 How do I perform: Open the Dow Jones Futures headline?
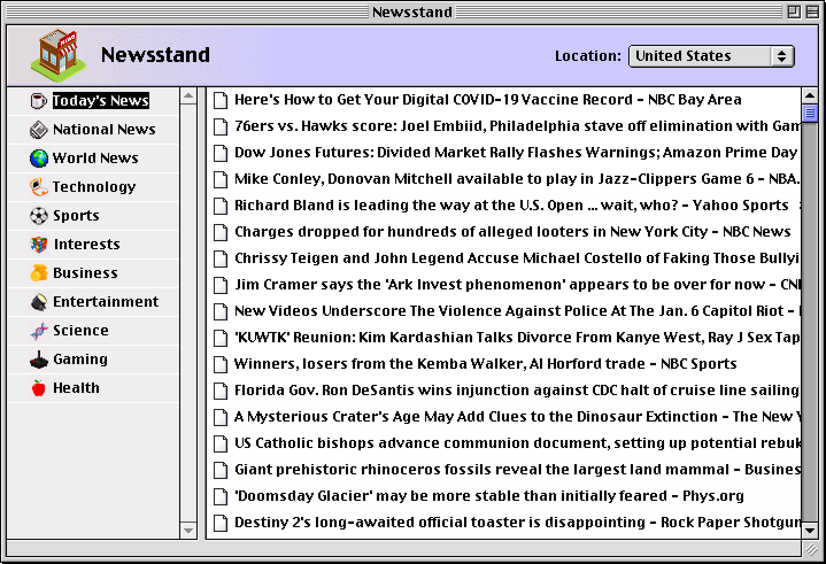point(514,153)
